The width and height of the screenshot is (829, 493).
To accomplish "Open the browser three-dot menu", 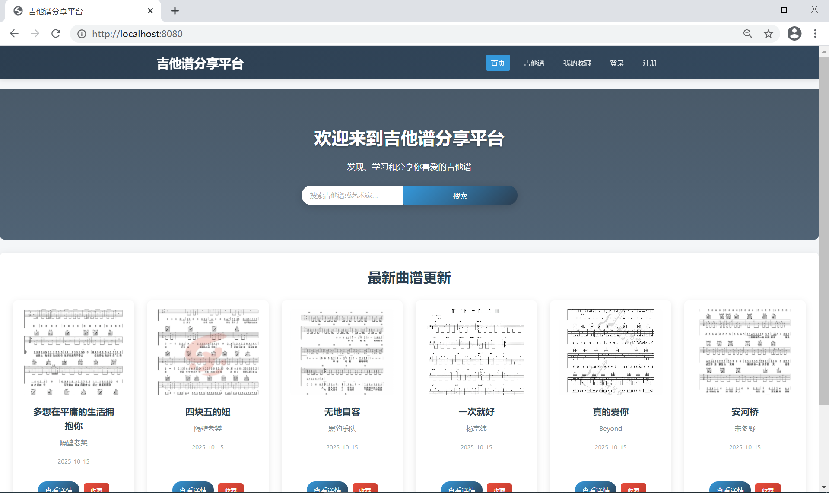I will pos(815,34).
